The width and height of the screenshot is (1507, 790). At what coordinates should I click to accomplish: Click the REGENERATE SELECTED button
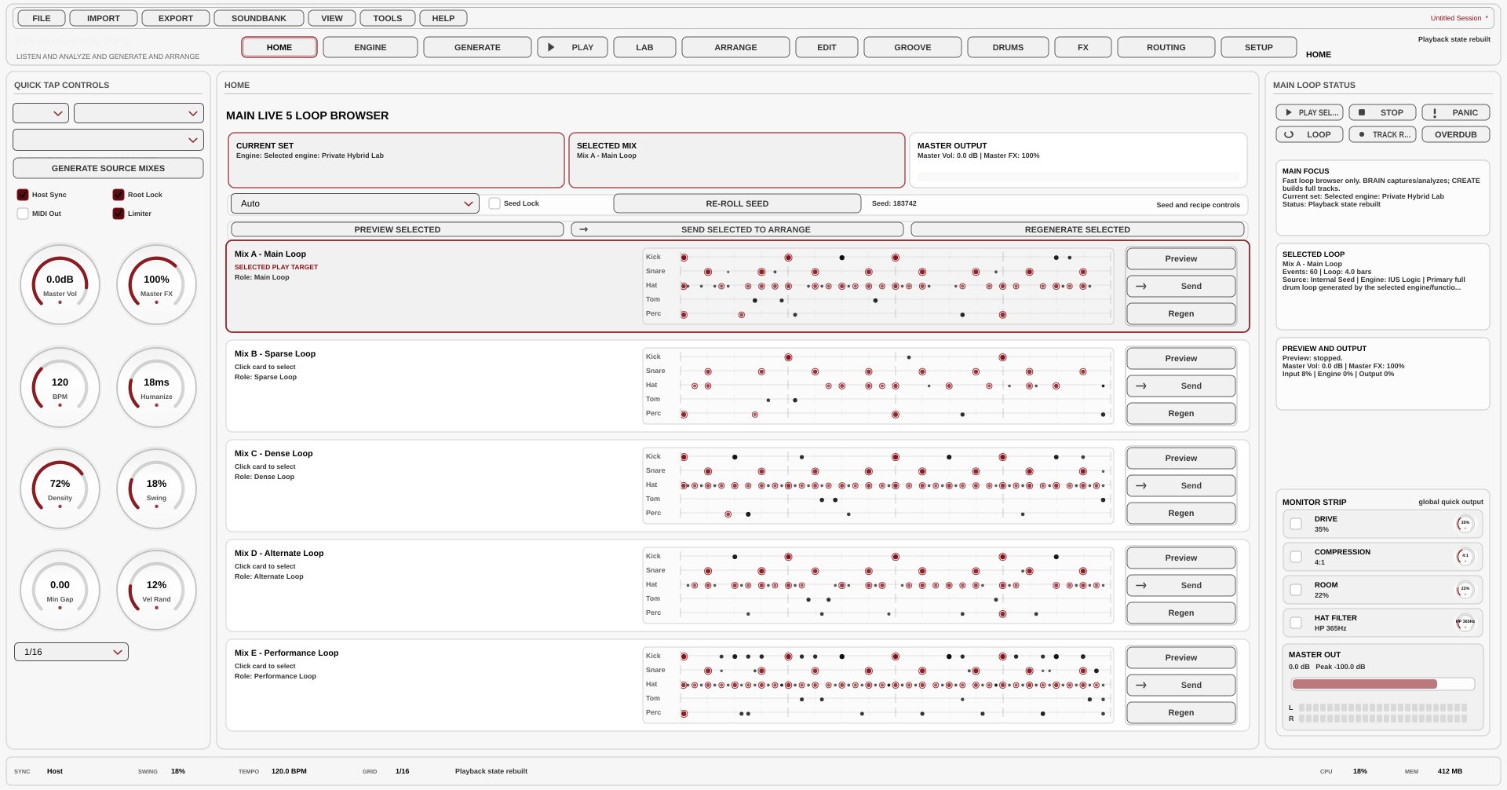[x=1078, y=229]
